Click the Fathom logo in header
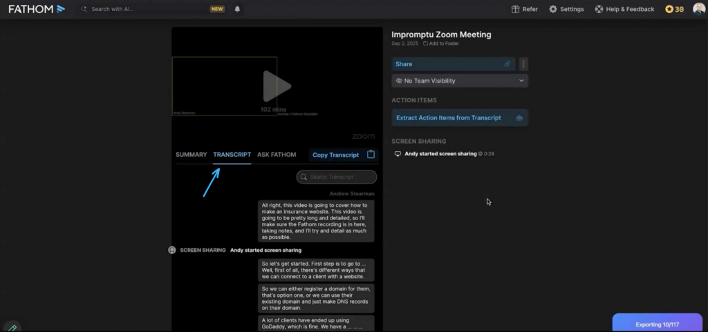Screen dimensions: 708x332 37,9
